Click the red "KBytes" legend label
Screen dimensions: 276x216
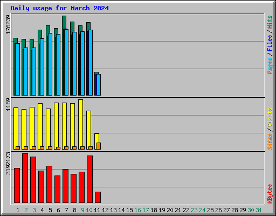click(270, 194)
